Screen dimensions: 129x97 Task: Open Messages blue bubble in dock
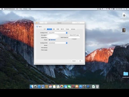click(66, 86)
